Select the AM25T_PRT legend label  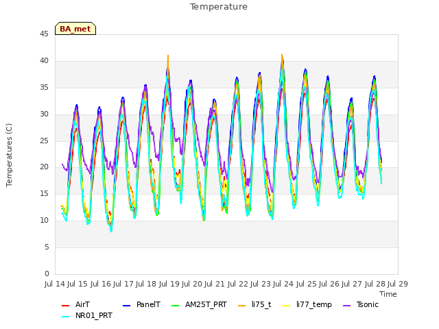coord(206,304)
